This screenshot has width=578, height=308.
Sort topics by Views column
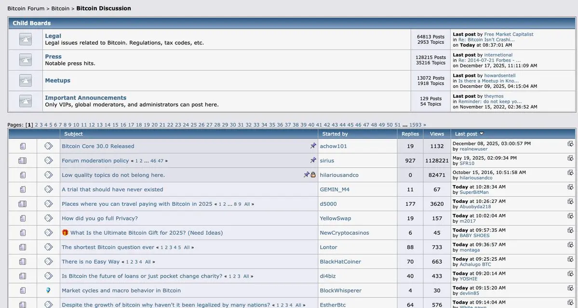437,134
